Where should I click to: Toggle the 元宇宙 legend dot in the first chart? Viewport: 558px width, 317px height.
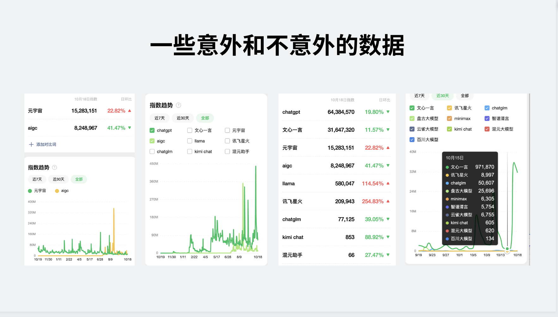point(30,191)
